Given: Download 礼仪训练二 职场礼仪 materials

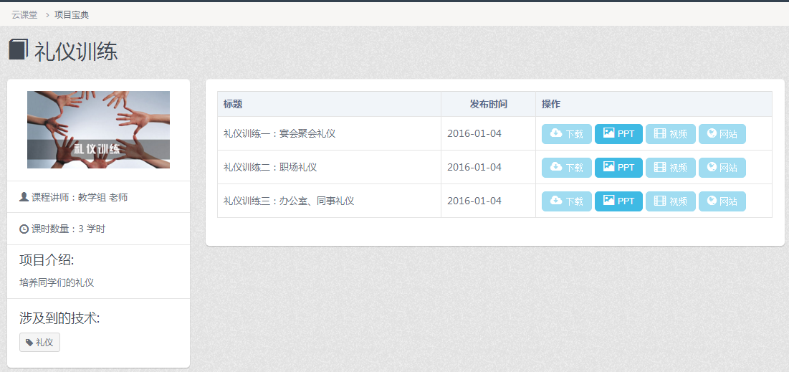Looking at the screenshot, I should (566, 168).
